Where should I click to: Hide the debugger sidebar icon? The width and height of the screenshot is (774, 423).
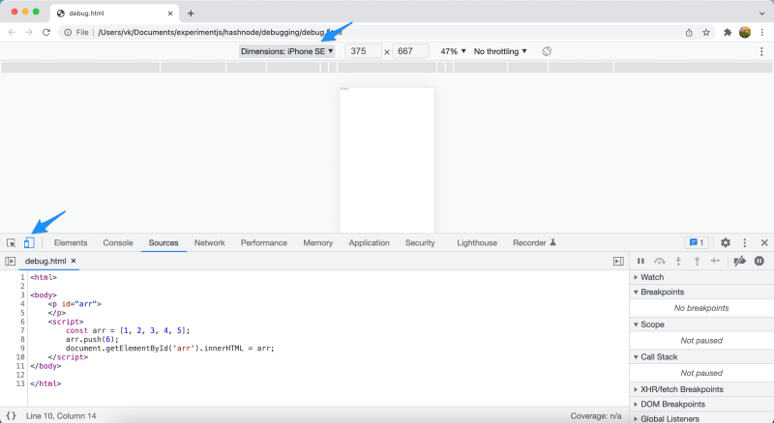click(618, 262)
